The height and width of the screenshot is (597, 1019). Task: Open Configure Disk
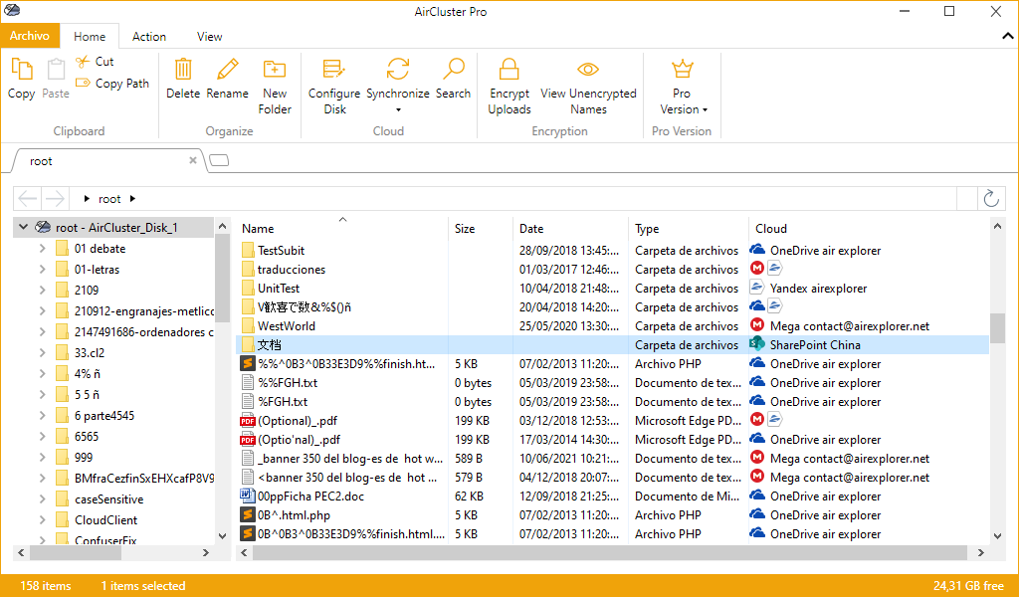[334, 86]
